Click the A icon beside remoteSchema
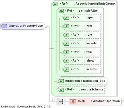 tap(61, 90)
